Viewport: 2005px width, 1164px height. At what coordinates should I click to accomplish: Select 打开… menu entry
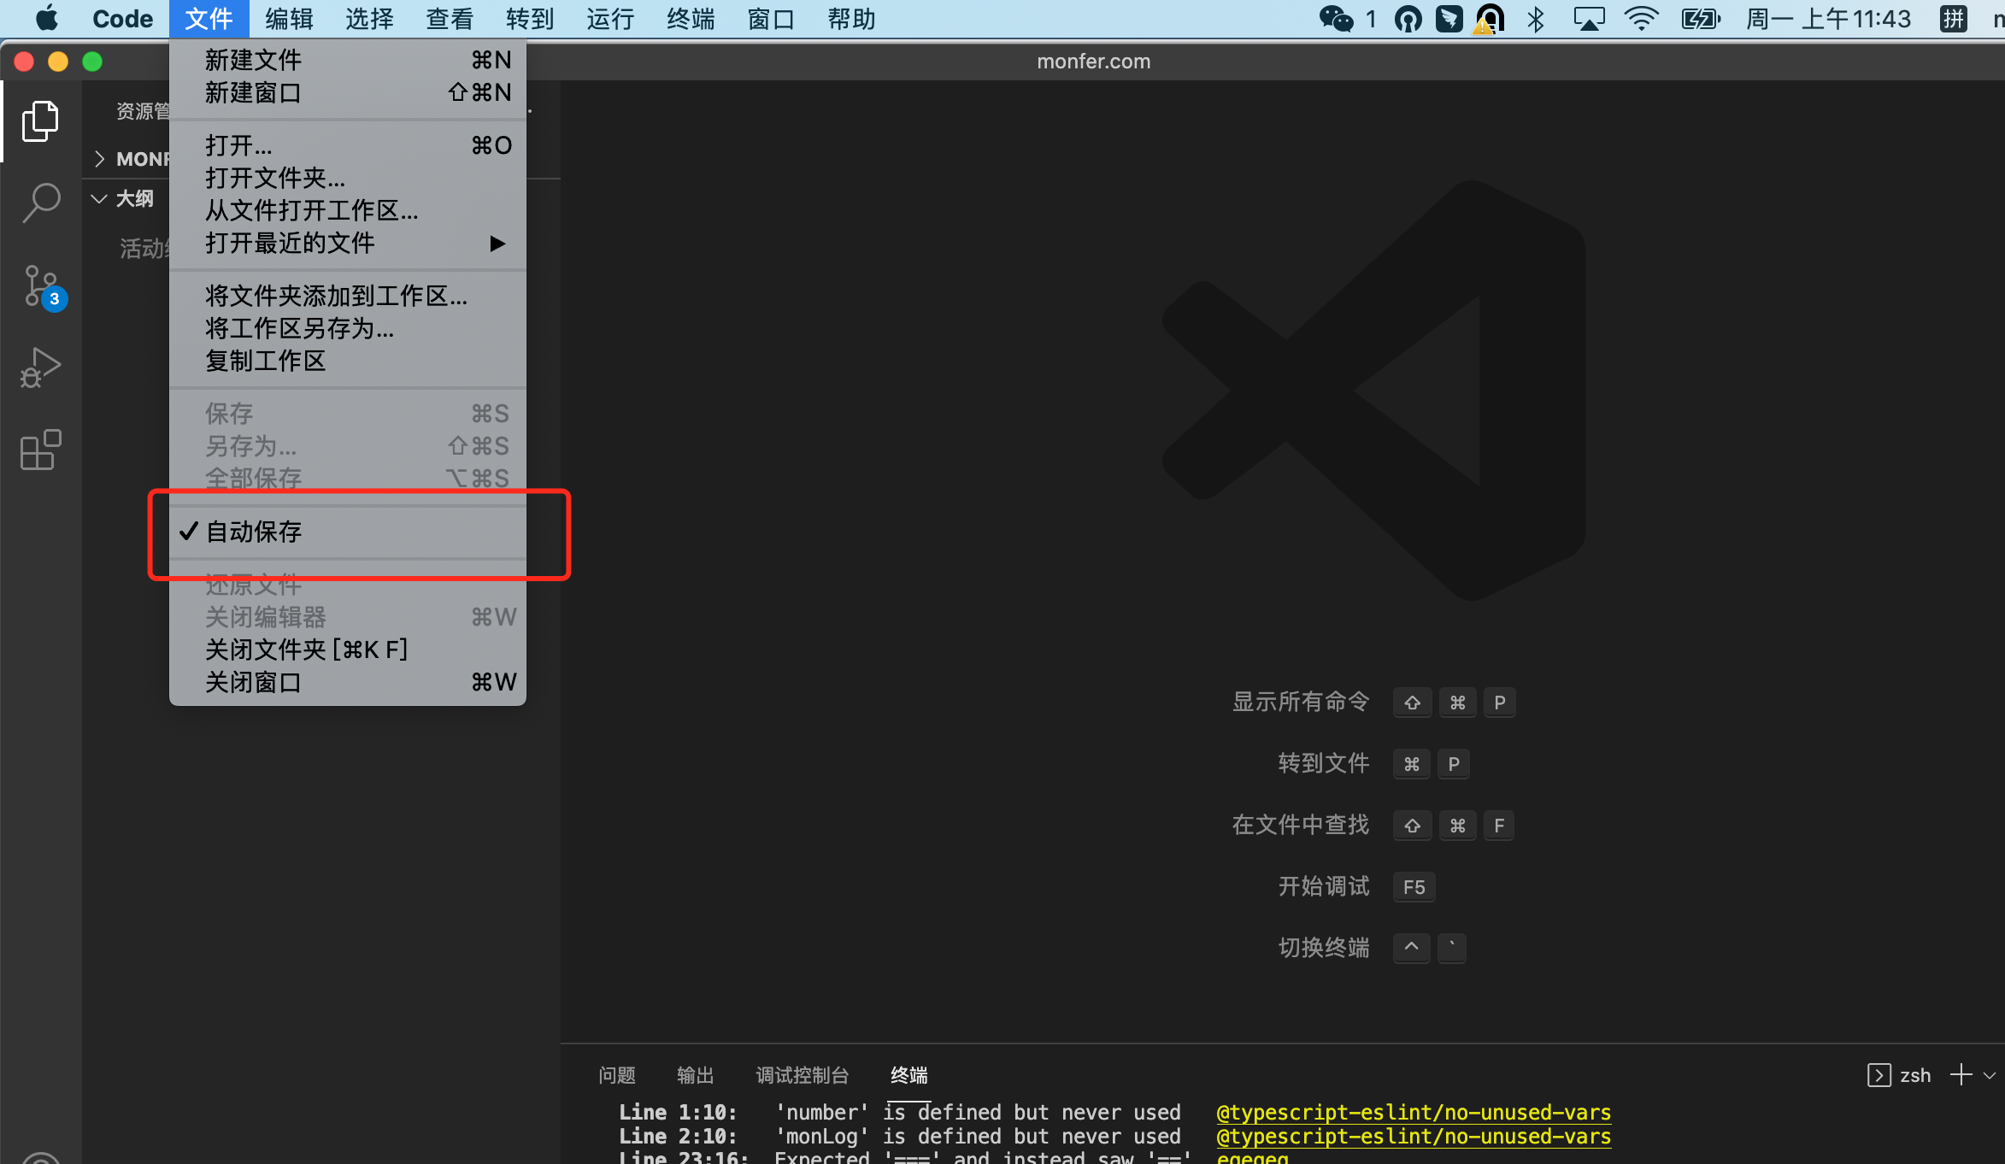[x=348, y=145]
